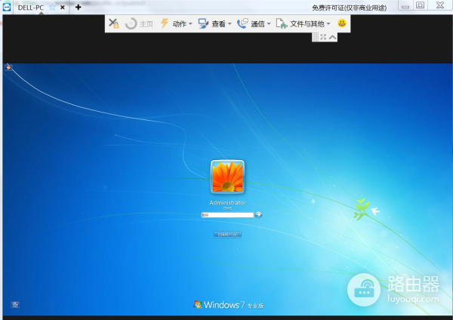Close the DELL-PC tab

click(x=63, y=7)
